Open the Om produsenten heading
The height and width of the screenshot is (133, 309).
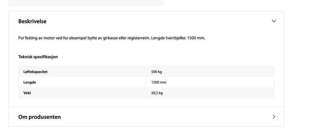pos(39,117)
